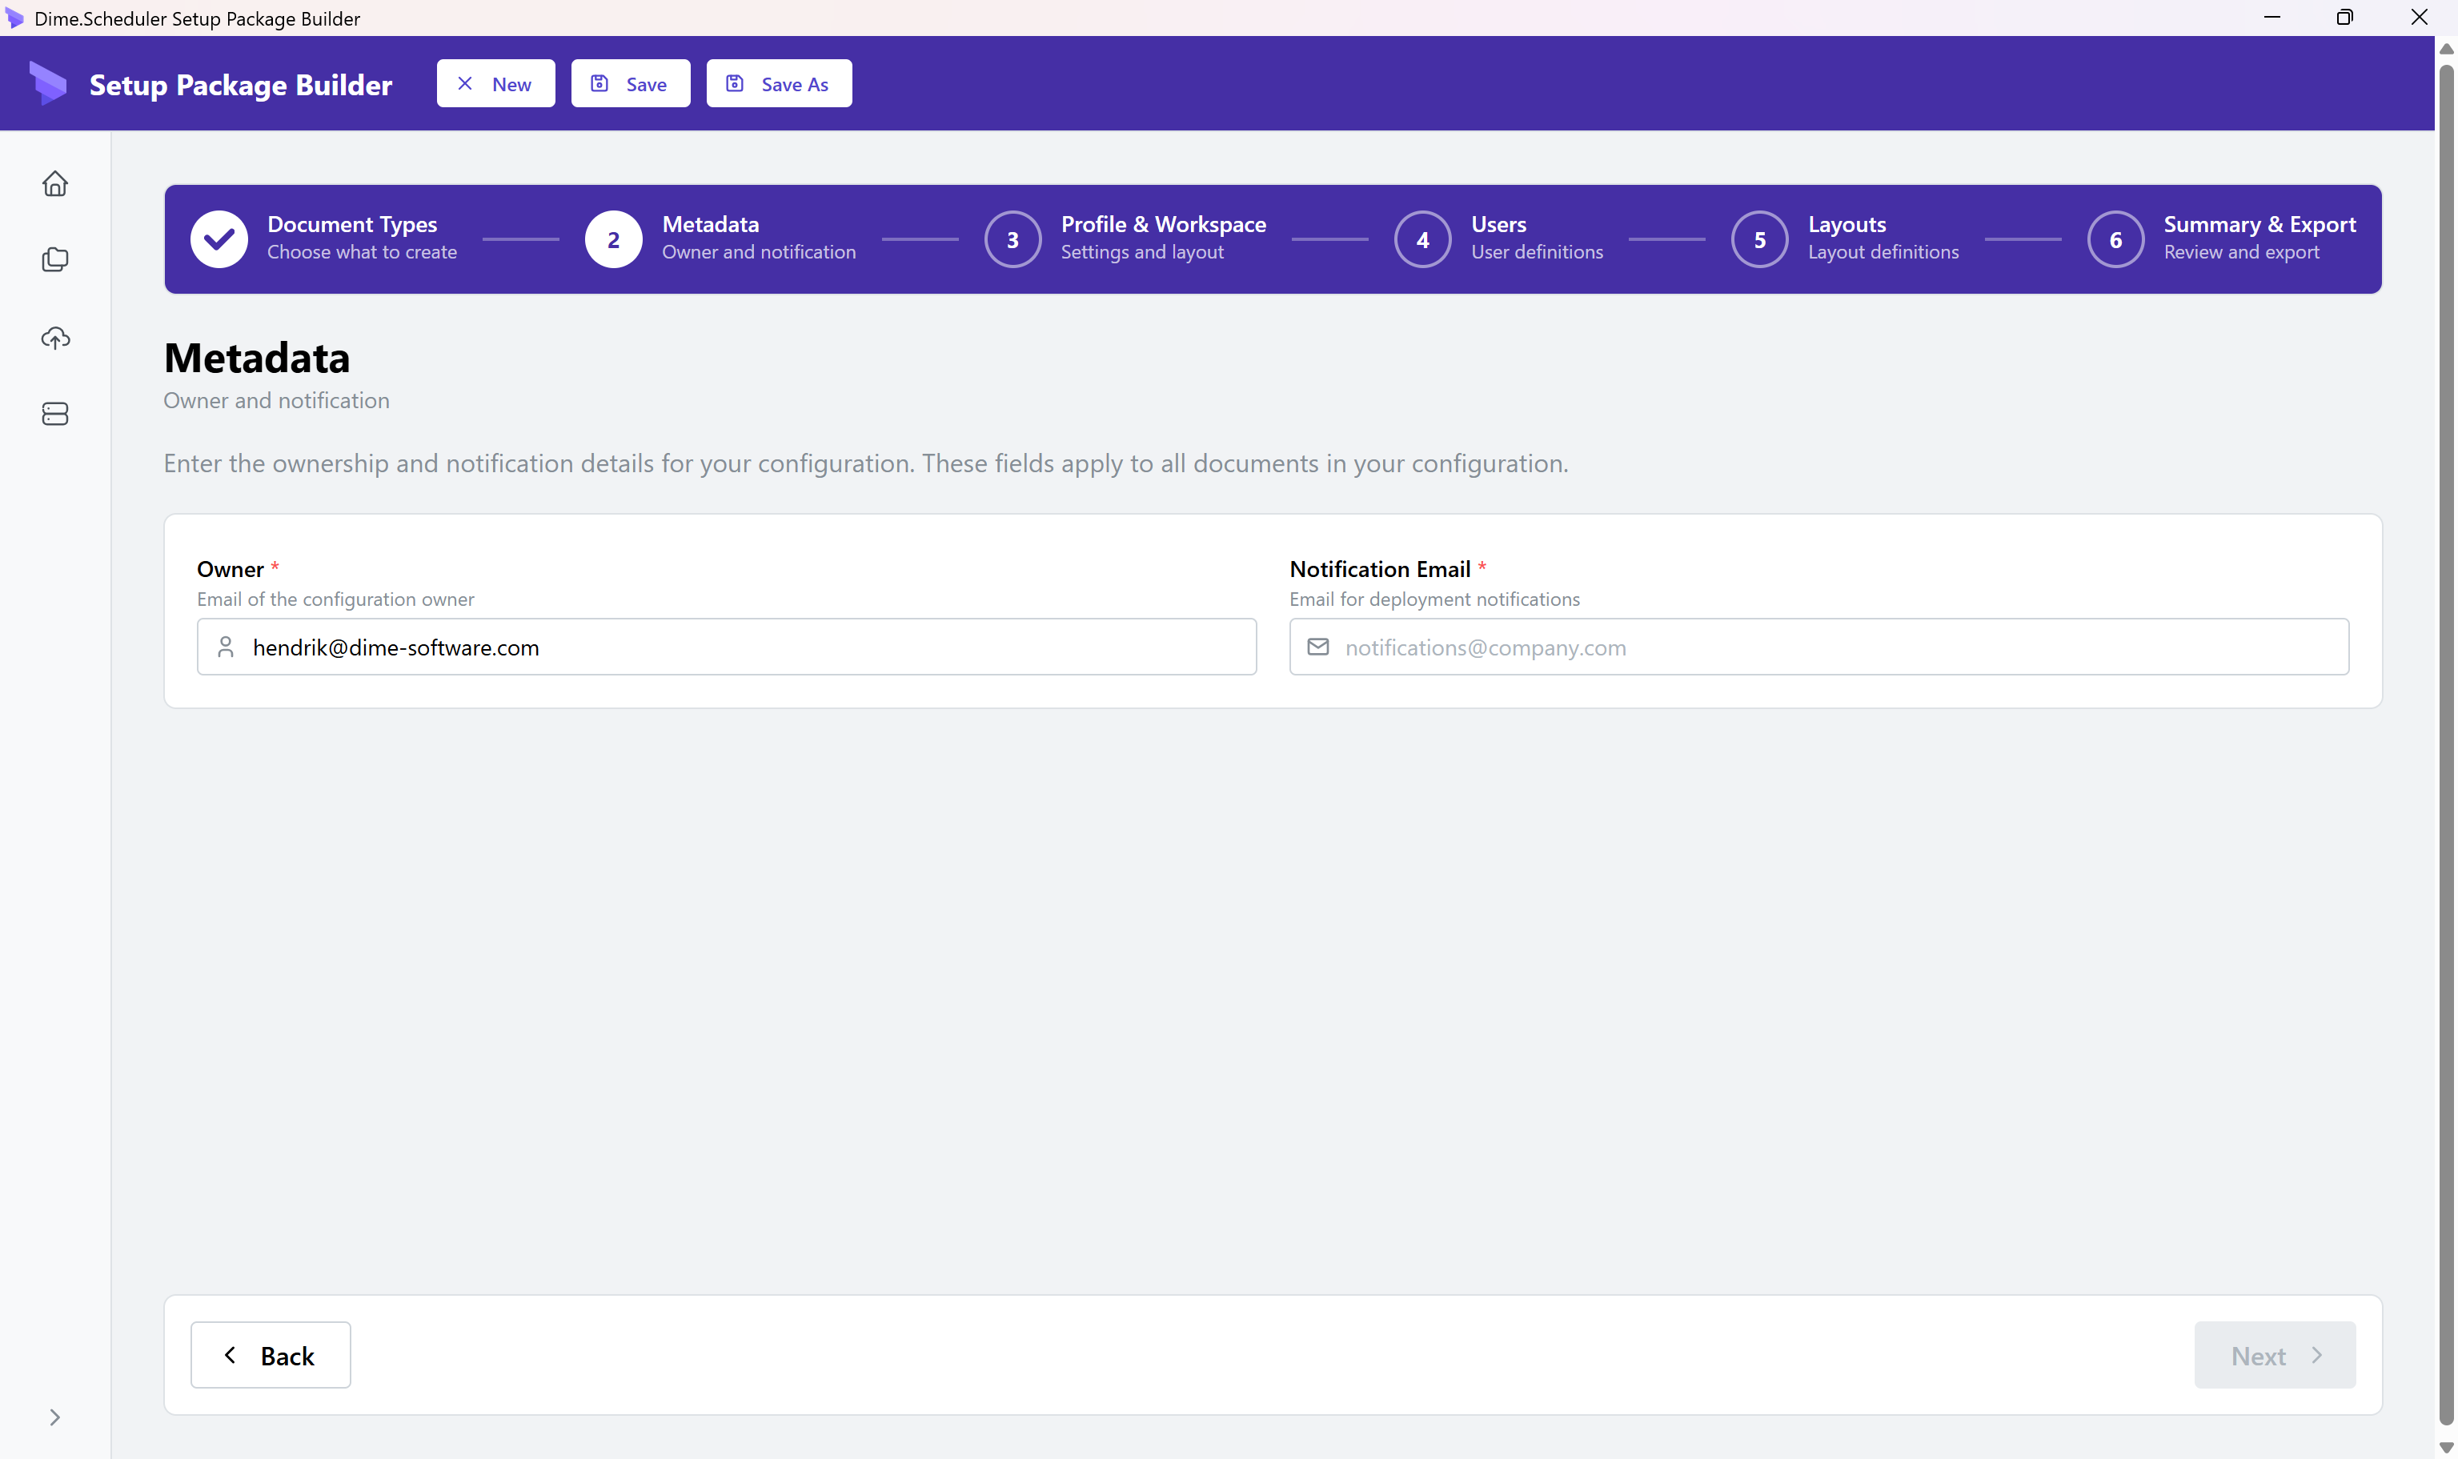
Task: Go to step 4 Users
Action: tap(1421, 239)
